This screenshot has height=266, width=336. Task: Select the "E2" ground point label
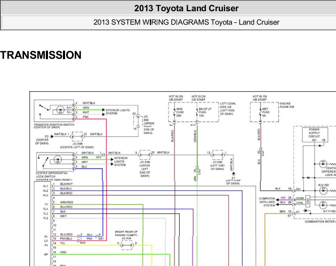click(47, 136)
